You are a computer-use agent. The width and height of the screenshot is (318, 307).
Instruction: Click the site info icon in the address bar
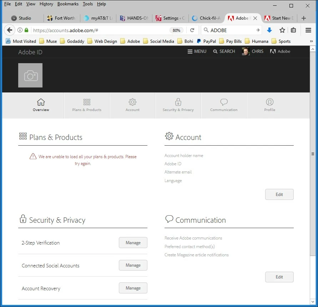coord(20,30)
